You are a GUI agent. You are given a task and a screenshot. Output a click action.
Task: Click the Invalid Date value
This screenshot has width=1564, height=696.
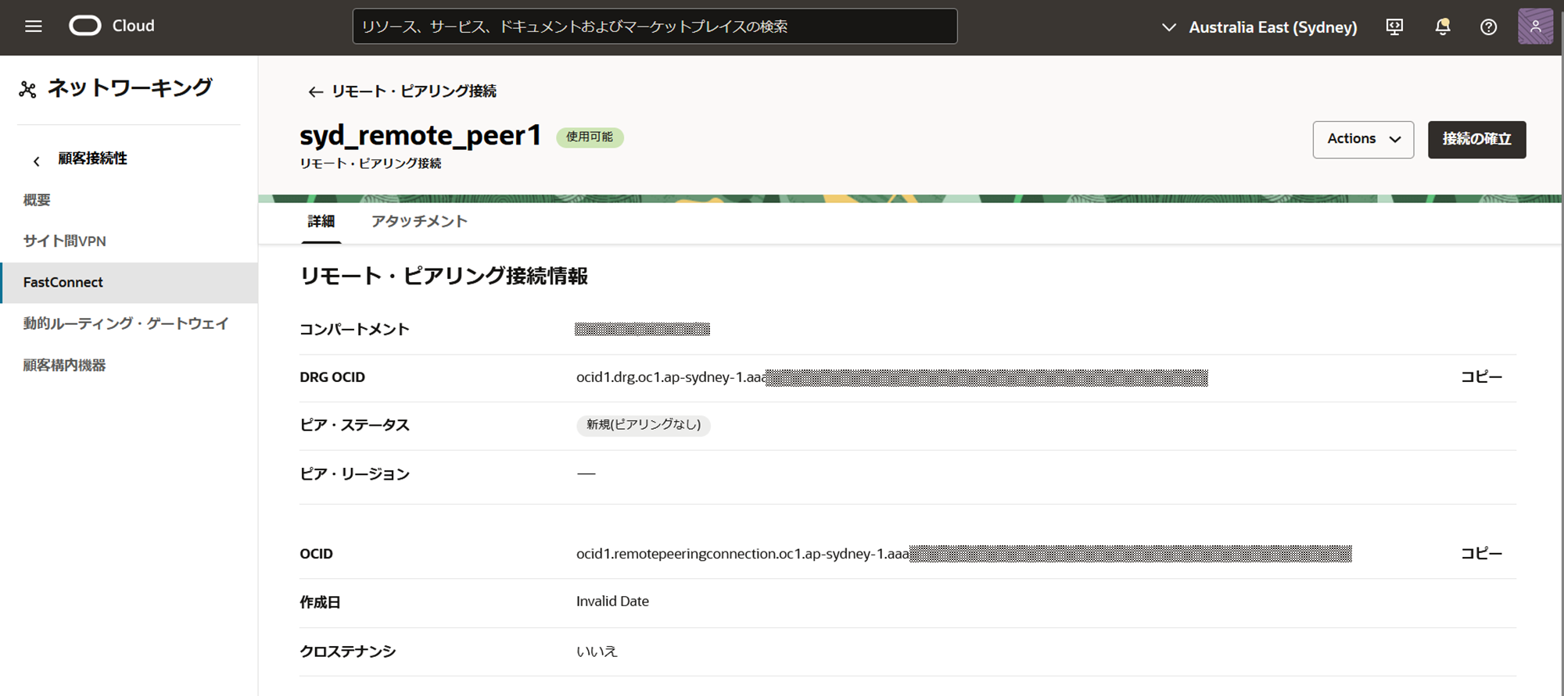tap(612, 601)
